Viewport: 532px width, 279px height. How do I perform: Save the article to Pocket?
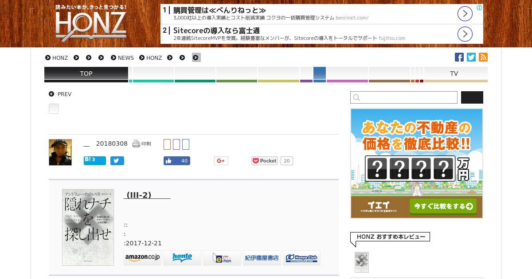coord(265,161)
